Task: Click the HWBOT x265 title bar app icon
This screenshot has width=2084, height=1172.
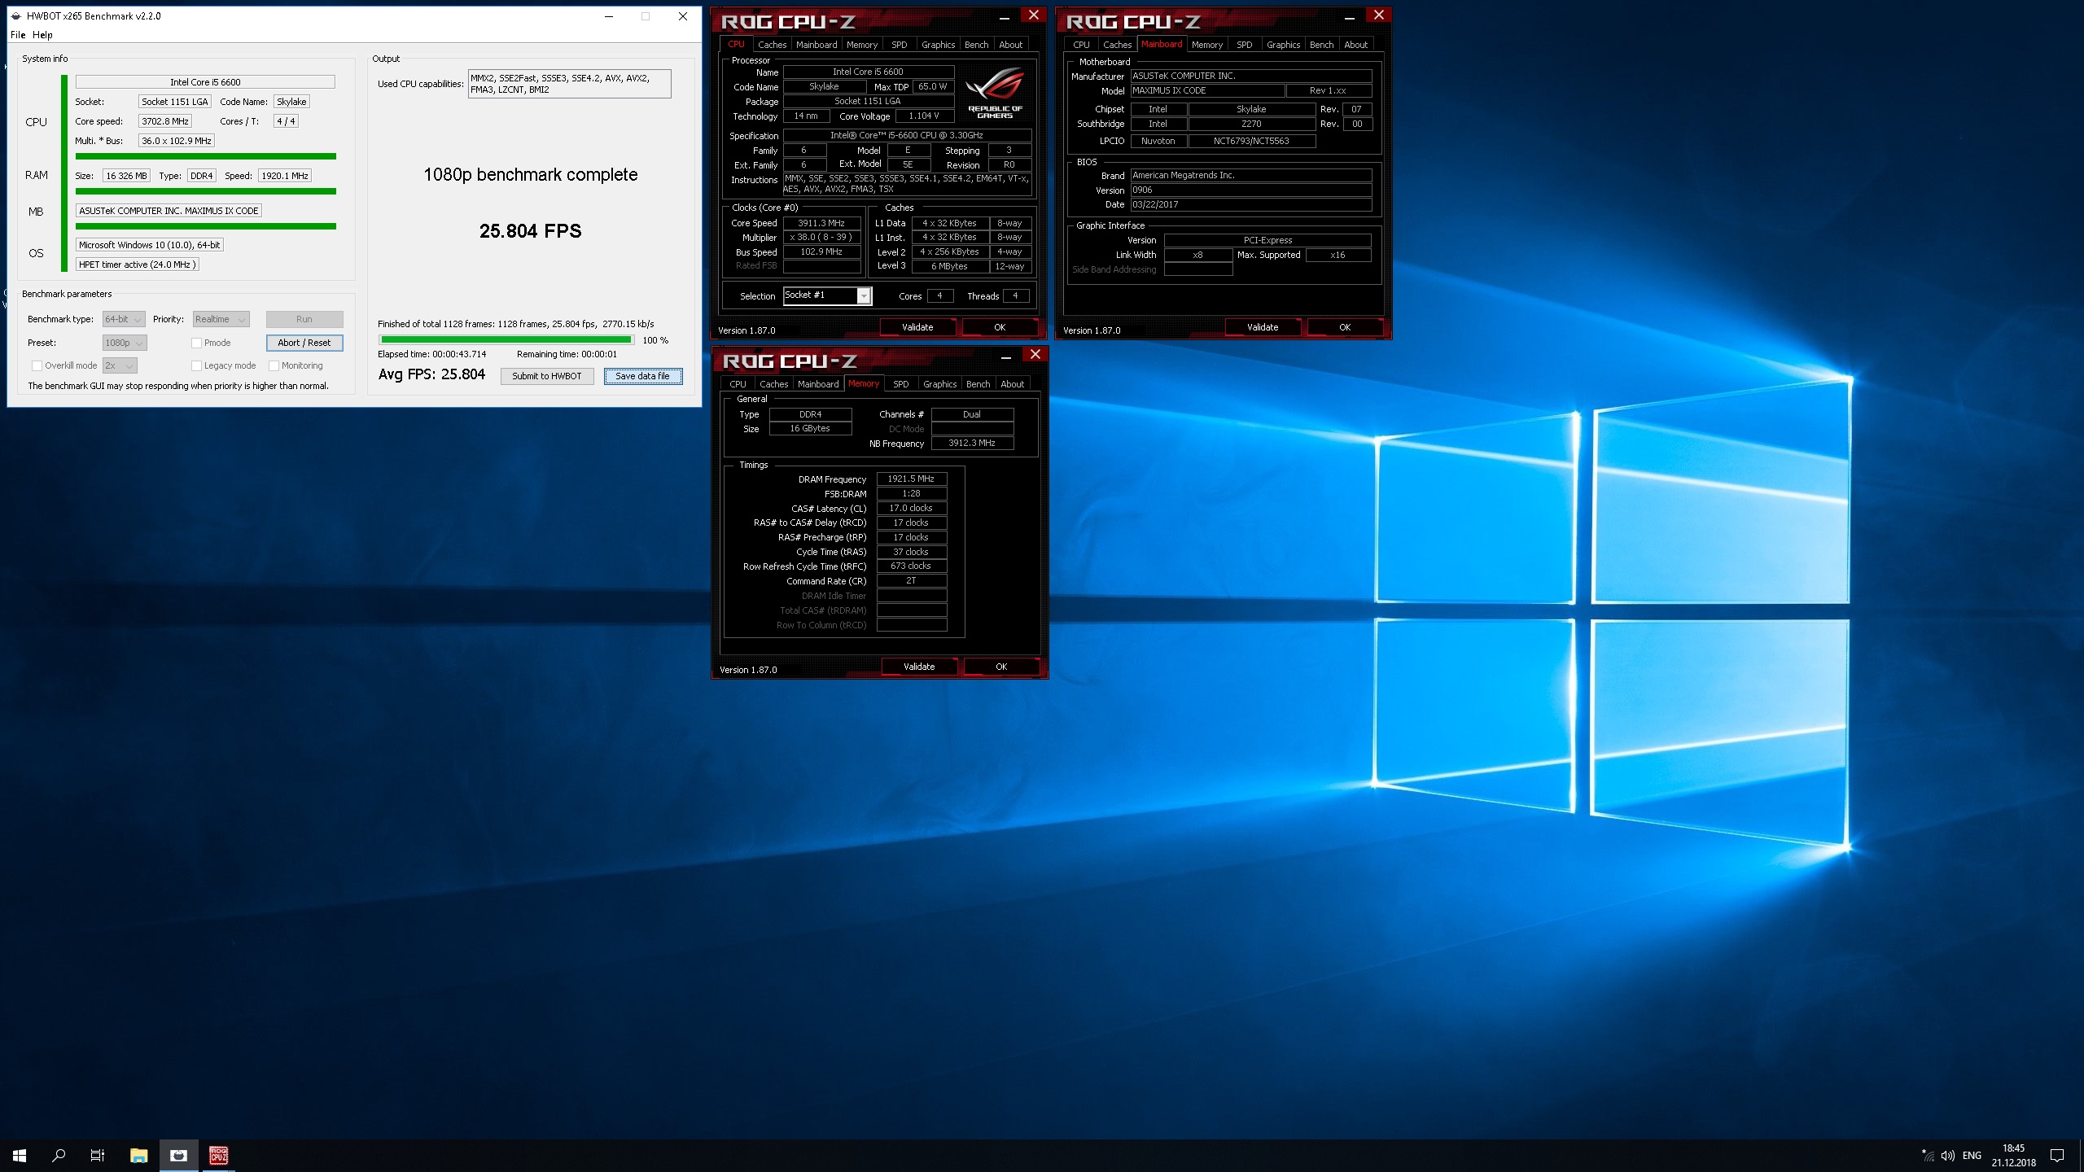Action: click(x=16, y=15)
